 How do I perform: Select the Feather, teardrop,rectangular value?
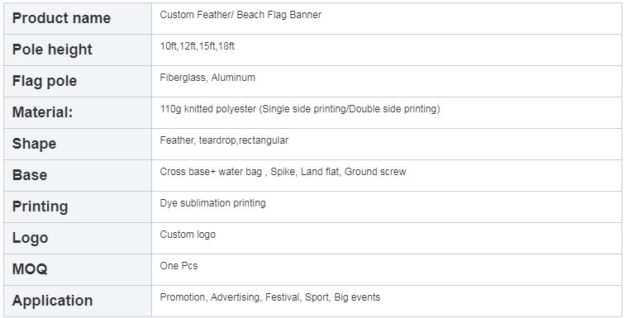click(224, 140)
